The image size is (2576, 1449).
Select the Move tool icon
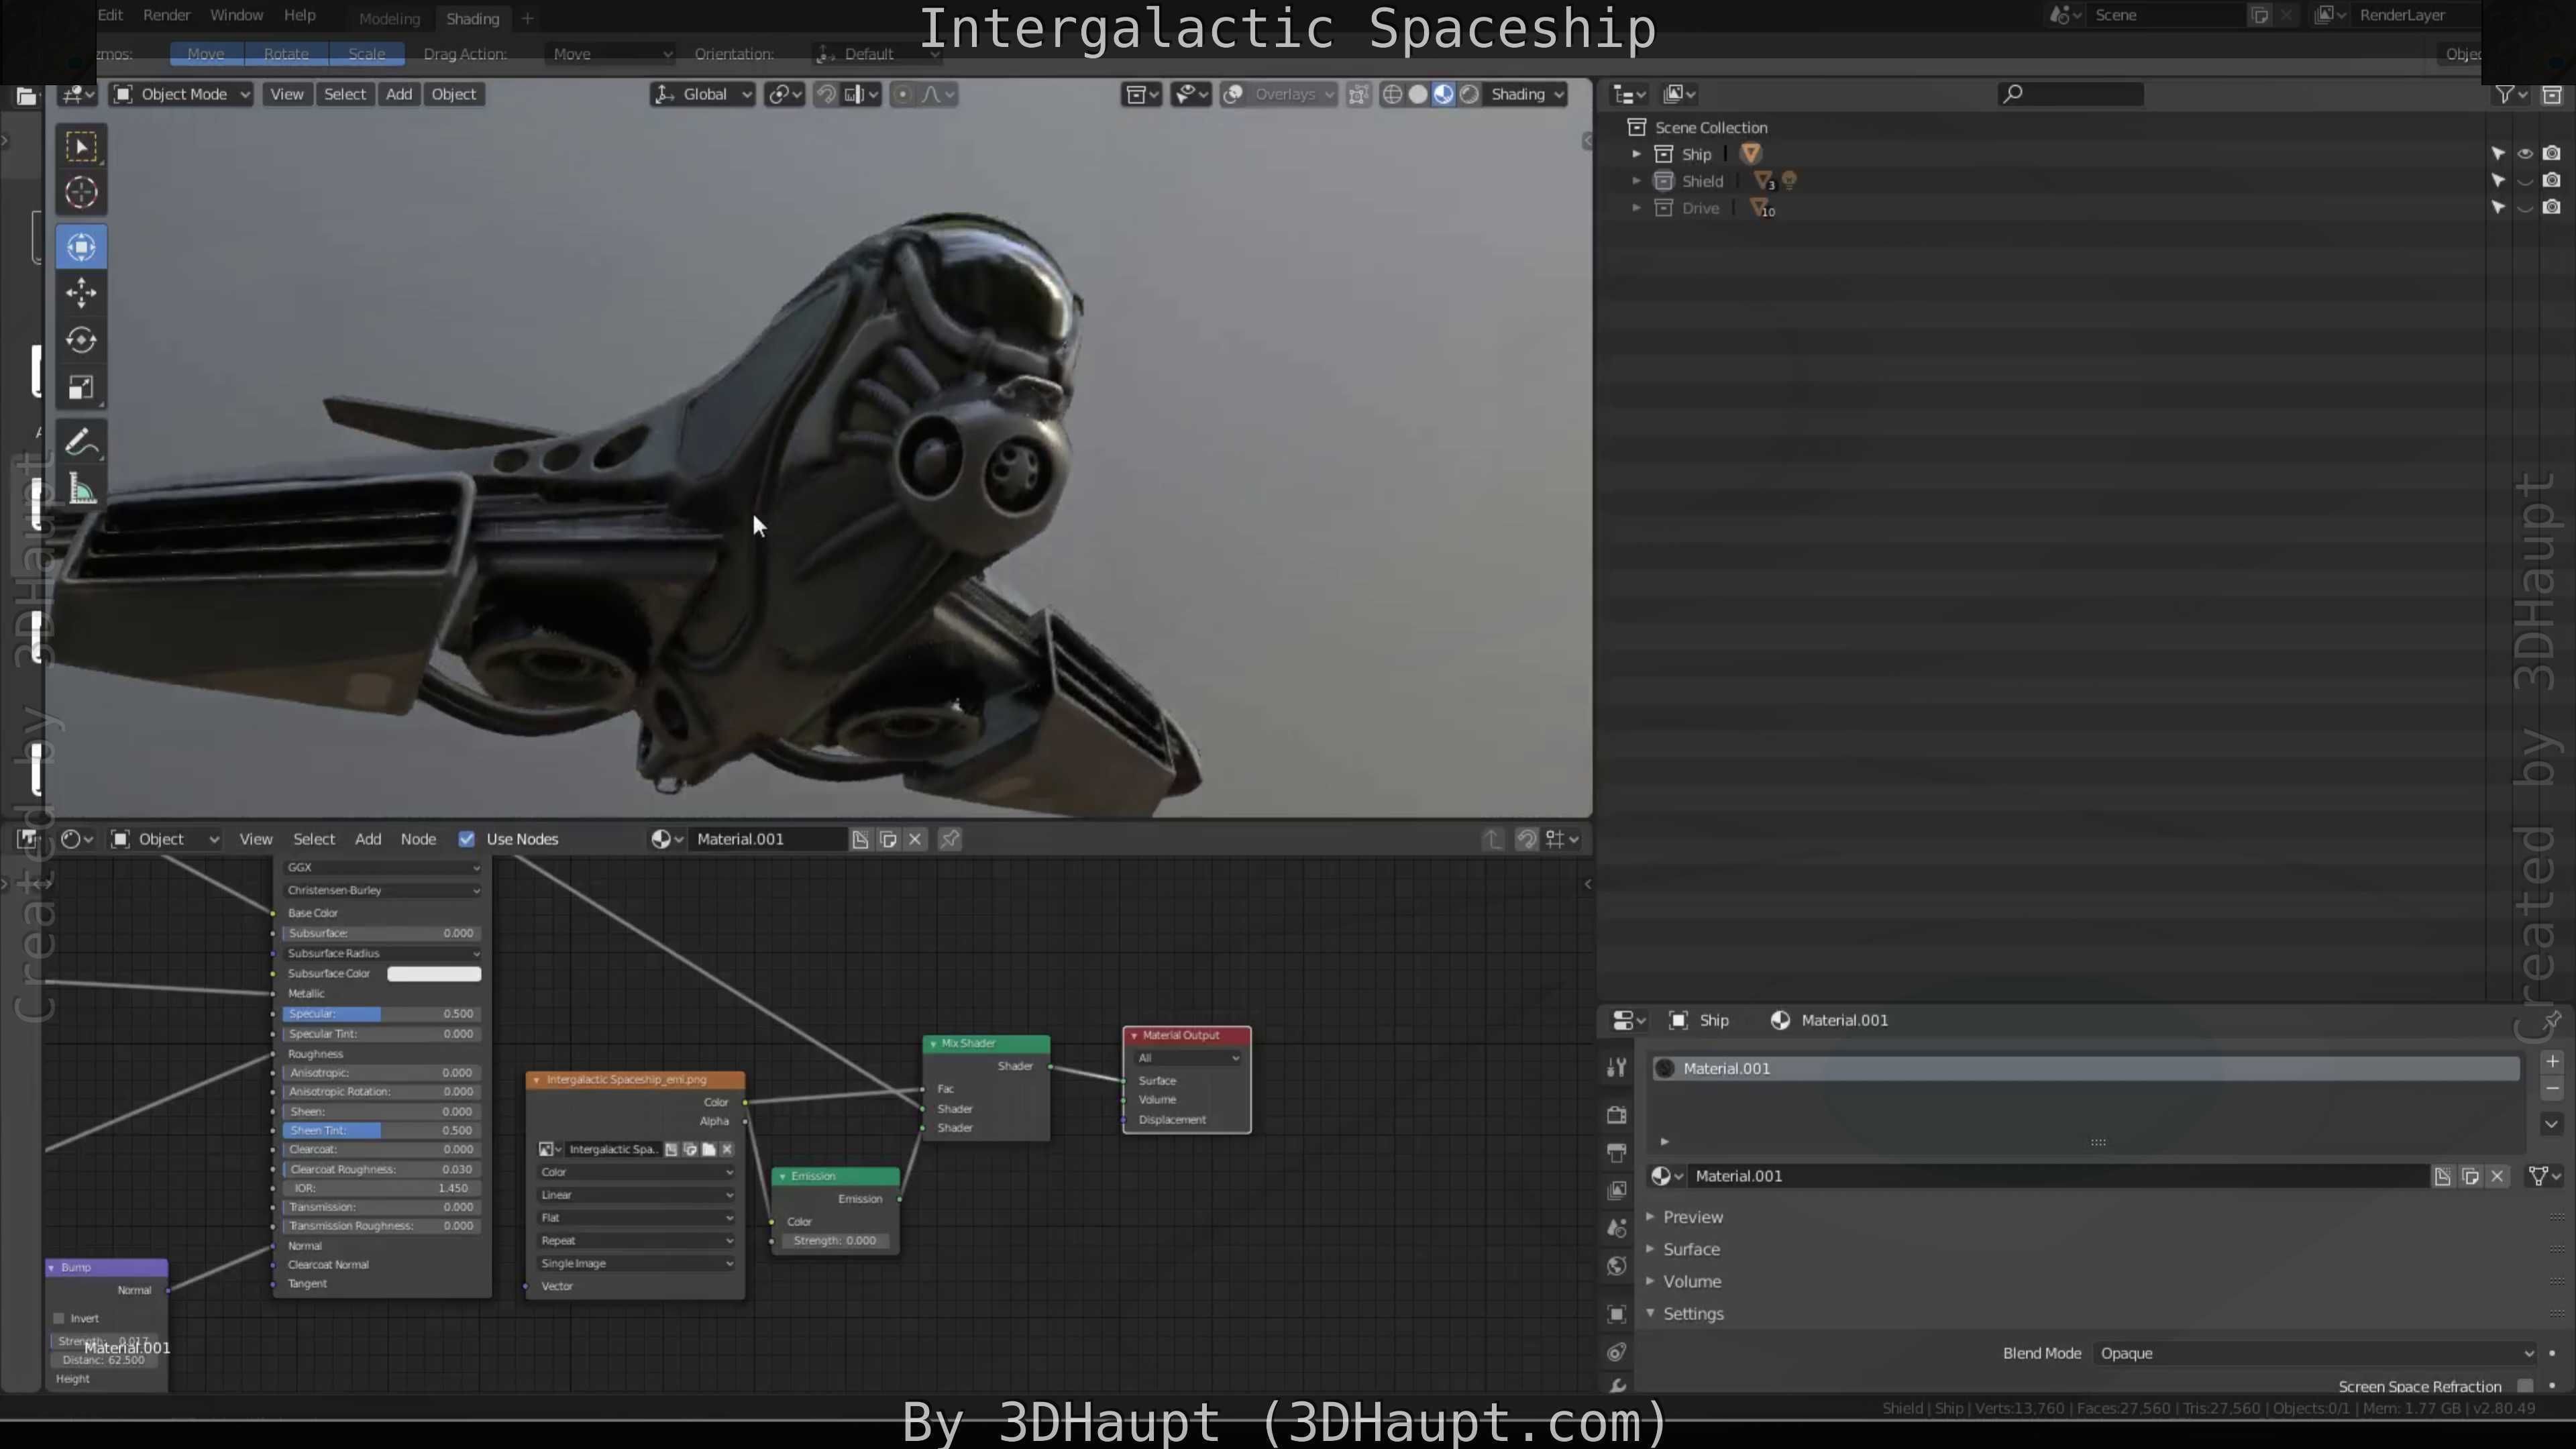coord(81,293)
